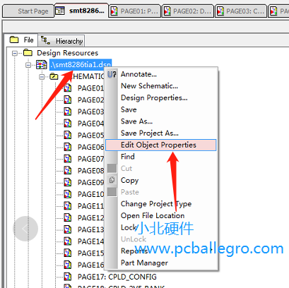289x288 pixels.
Task: Select the Design Resources tree item
Action: click(67, 53)
